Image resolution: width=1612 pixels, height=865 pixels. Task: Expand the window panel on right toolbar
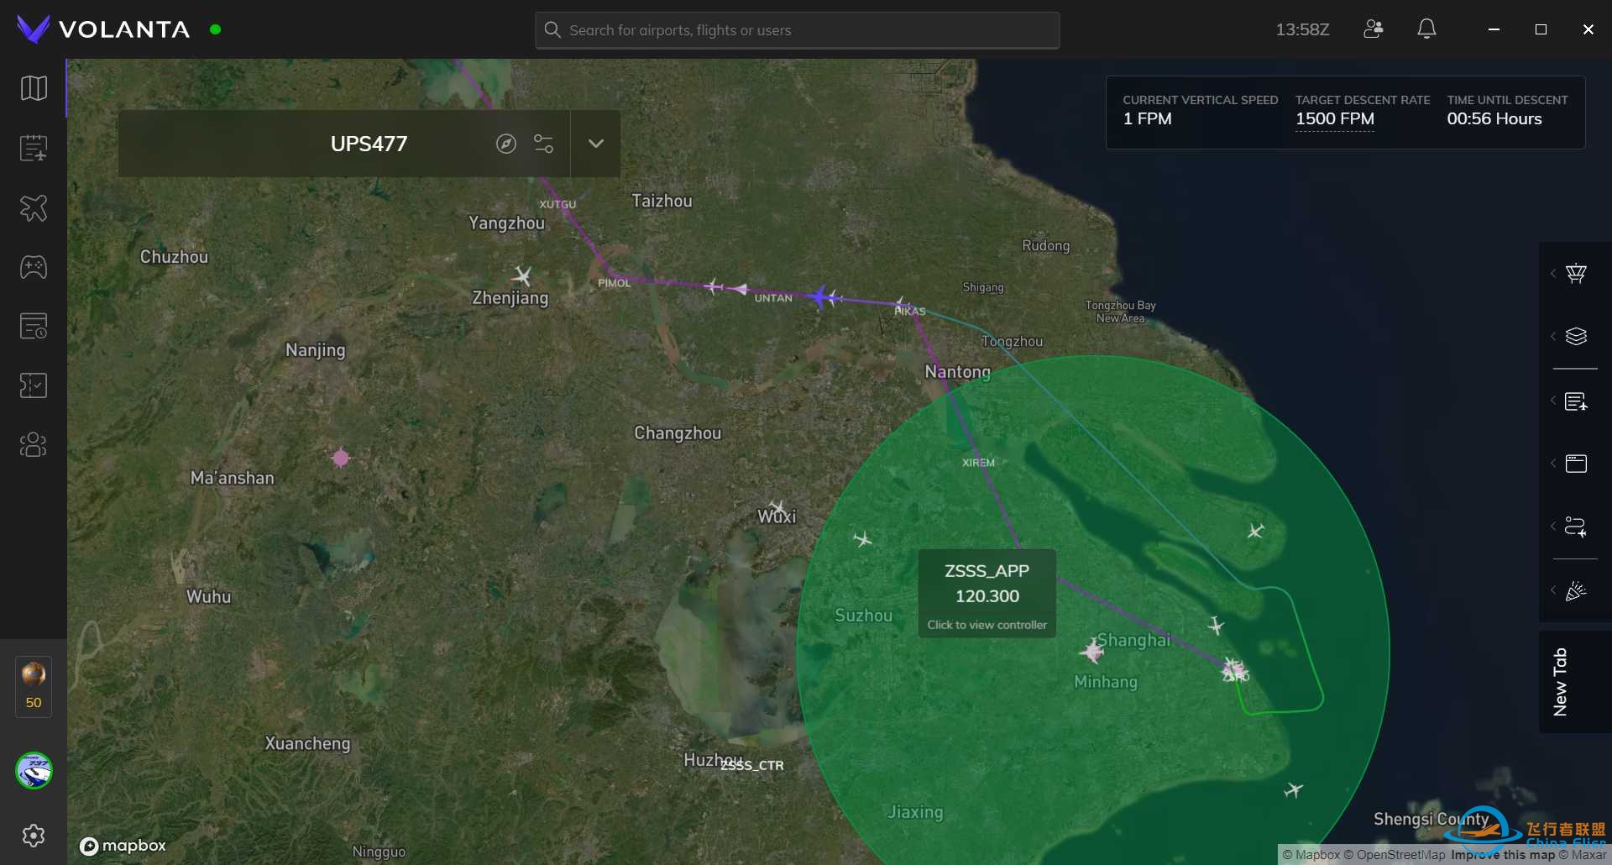[x=1576, y=464]
